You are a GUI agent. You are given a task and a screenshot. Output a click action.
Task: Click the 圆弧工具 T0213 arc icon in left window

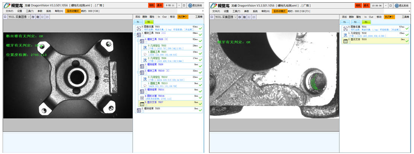pyautogui.click(x=145, y=85)
